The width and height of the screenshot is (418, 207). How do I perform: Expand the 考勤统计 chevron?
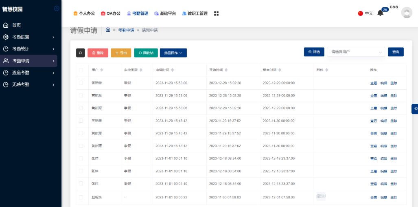pos(53,49)
